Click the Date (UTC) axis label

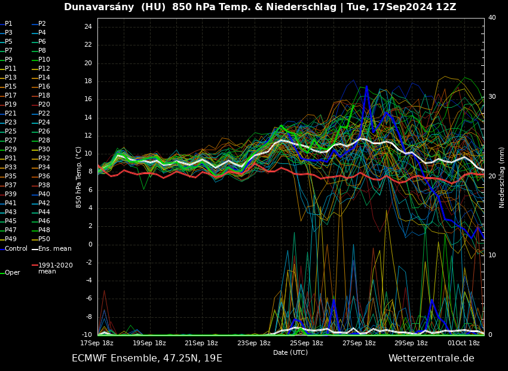coord(290,352)
